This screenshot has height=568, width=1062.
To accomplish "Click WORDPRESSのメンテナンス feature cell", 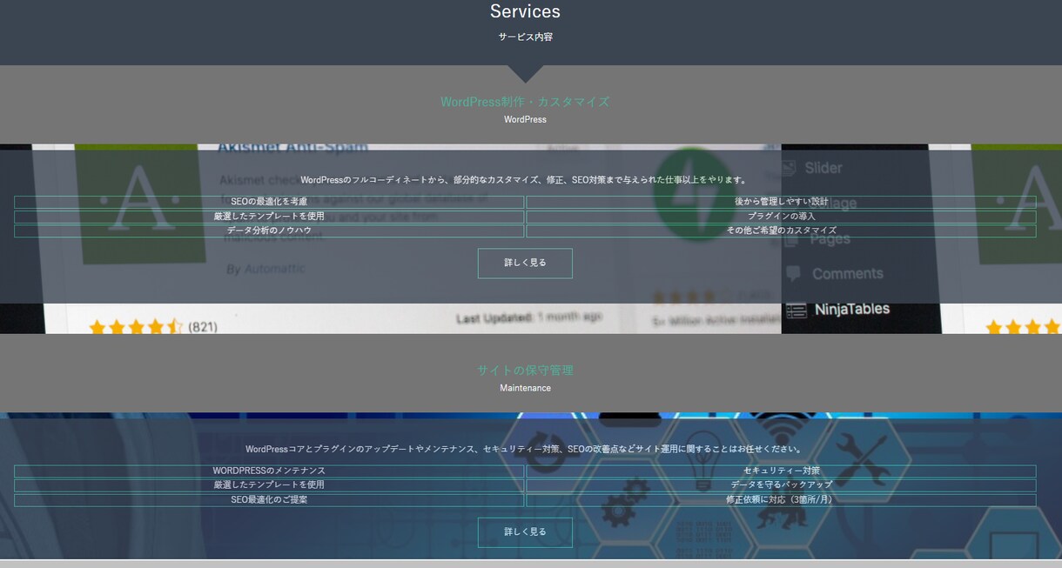I will point(269,471).
